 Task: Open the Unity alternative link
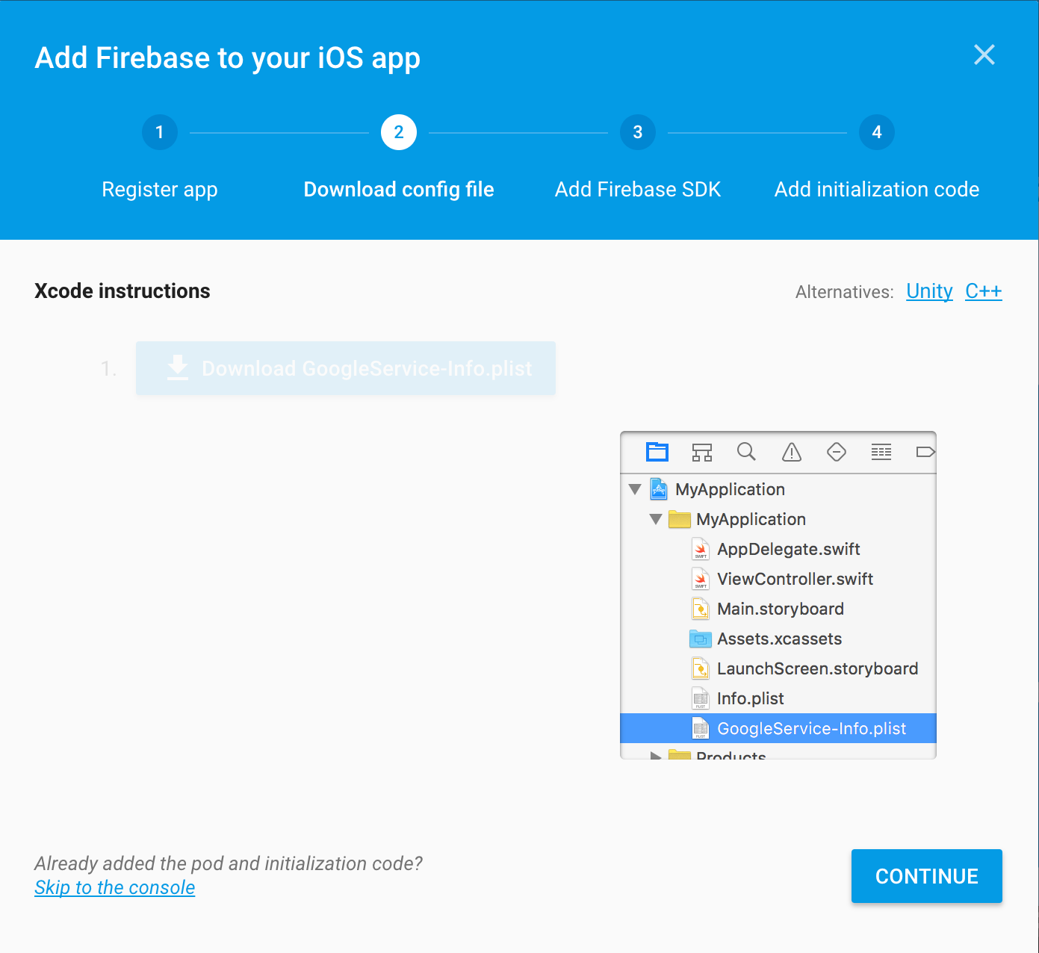[929, 291]
